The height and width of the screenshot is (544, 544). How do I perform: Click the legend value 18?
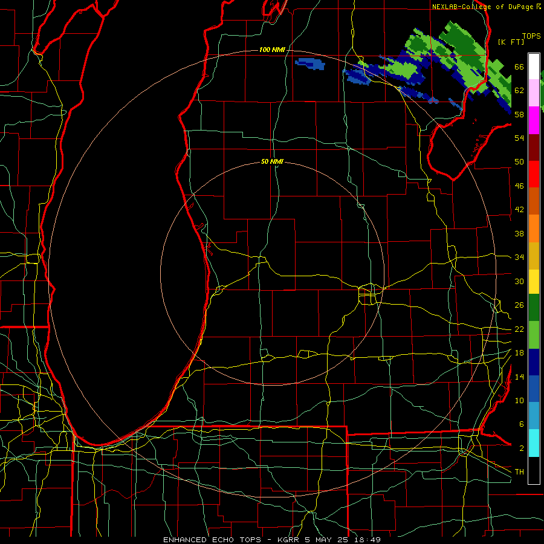(x=519, y=353)
